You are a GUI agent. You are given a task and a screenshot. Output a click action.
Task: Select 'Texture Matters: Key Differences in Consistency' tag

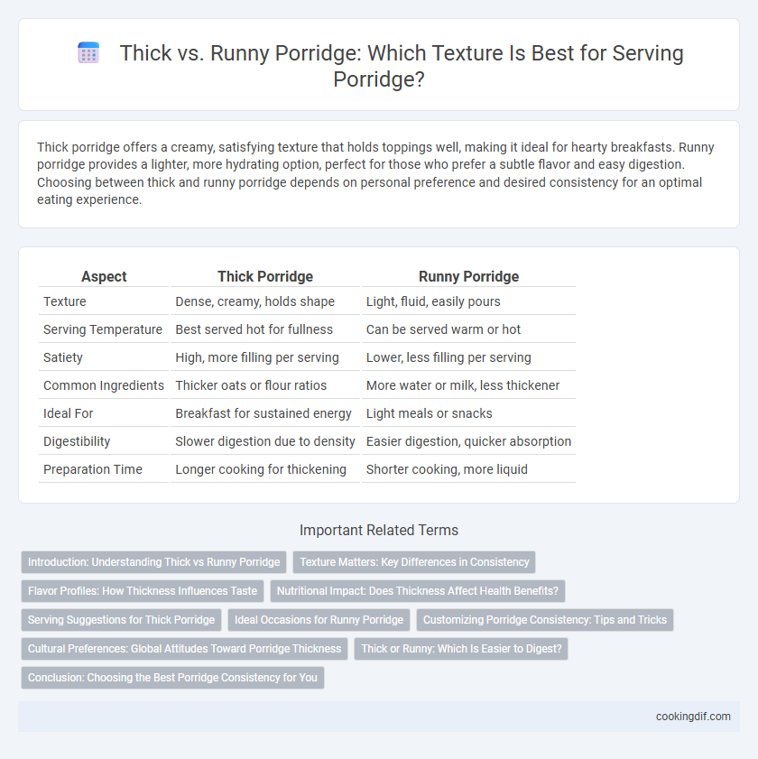click(414, 562)
